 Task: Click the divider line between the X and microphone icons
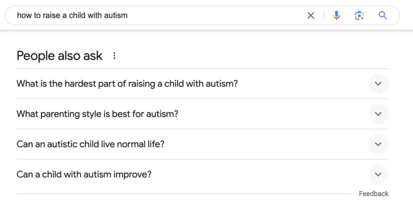pyautogui.click(x=324, y=16)
